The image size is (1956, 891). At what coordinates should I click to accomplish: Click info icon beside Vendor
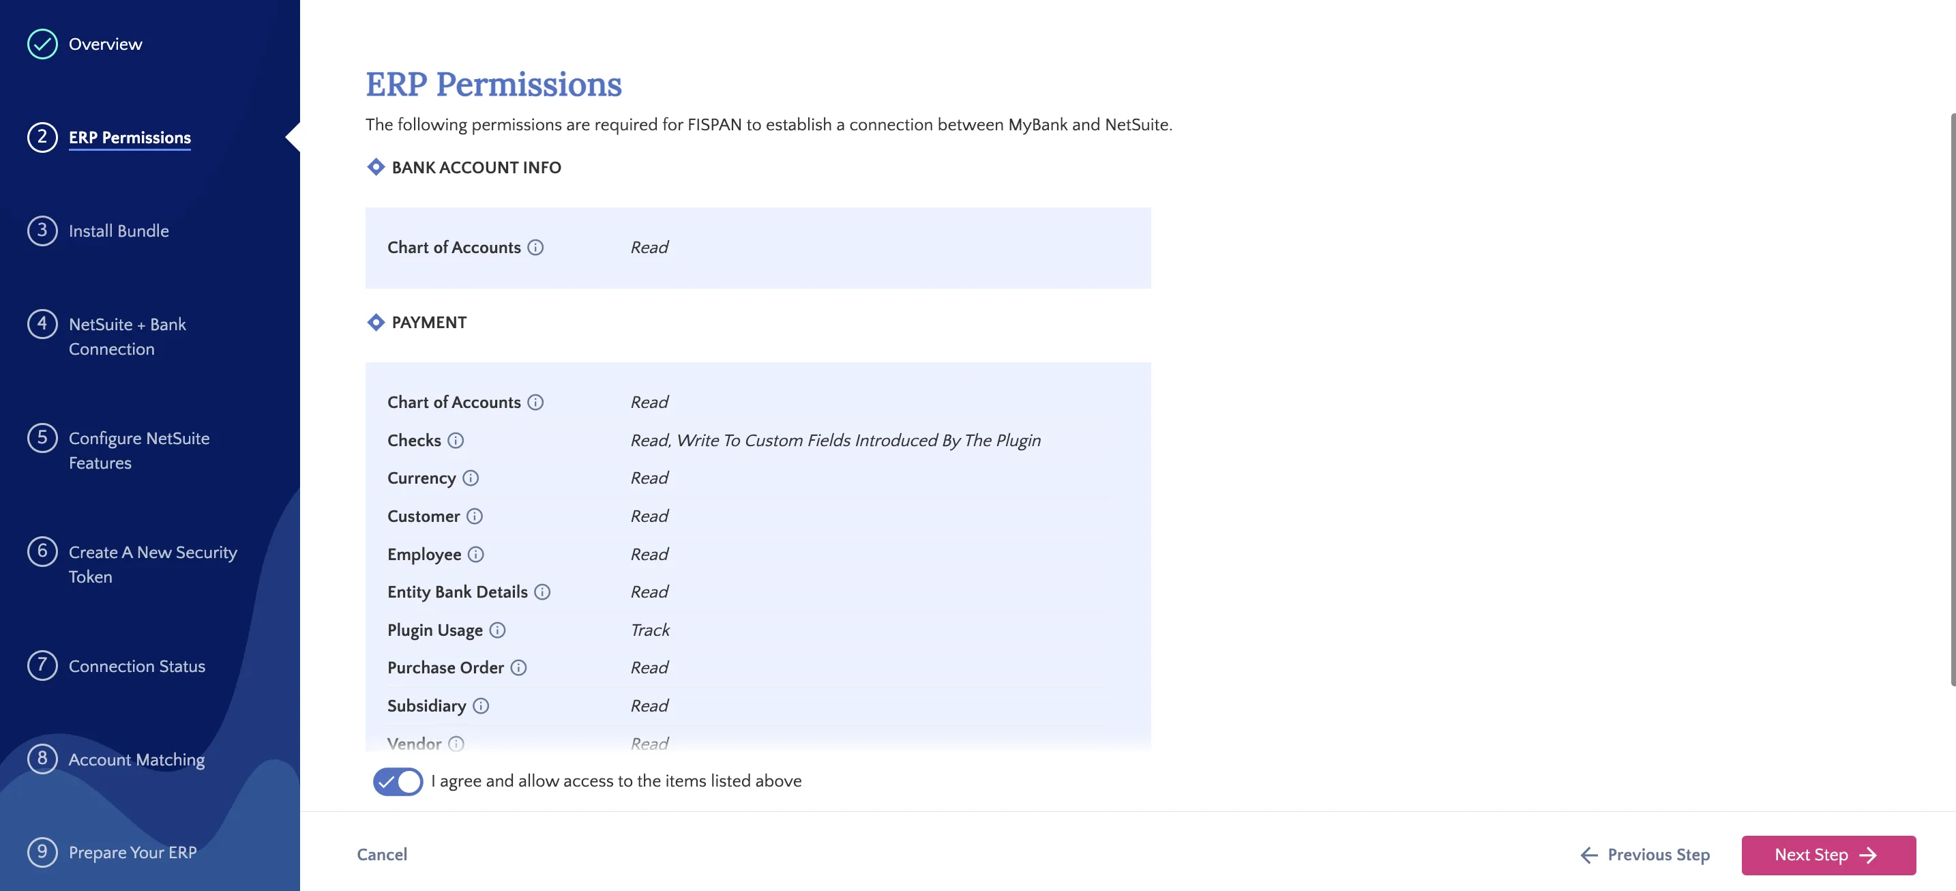456,744
